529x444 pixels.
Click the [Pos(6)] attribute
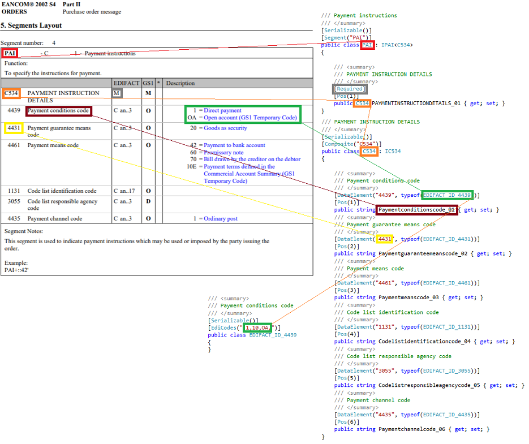347,422
